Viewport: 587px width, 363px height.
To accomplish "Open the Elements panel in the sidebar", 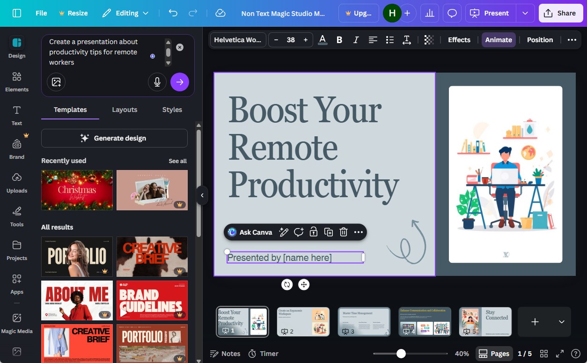I will point(16,82).
